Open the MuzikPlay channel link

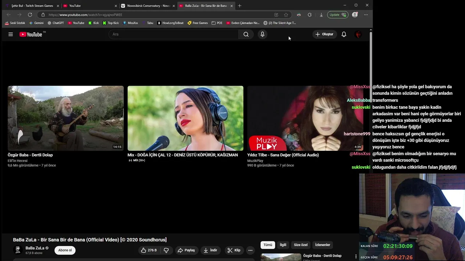(x=255, y=161)
